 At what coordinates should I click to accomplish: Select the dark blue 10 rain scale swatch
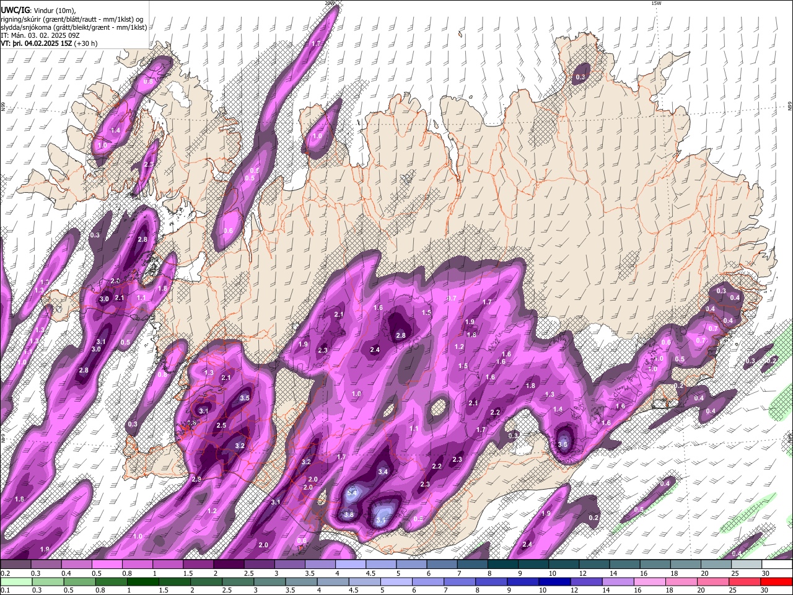pos(554,581)
